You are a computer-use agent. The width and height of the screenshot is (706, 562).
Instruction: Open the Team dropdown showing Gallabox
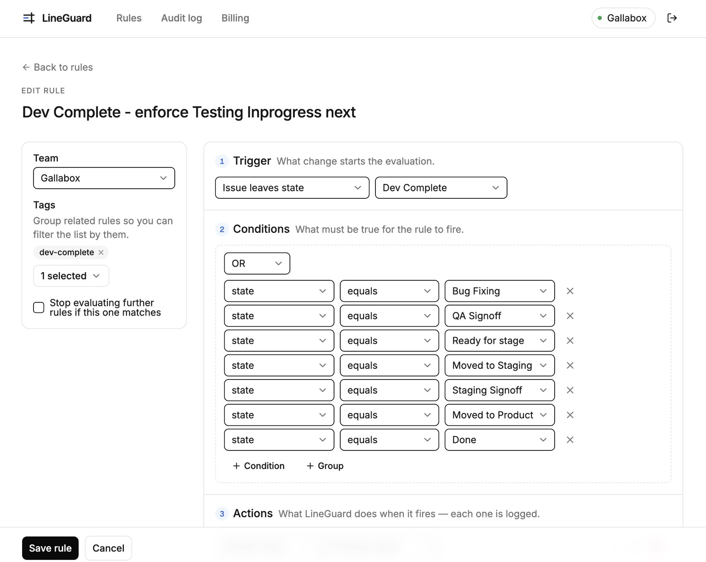tap(104, 178)
